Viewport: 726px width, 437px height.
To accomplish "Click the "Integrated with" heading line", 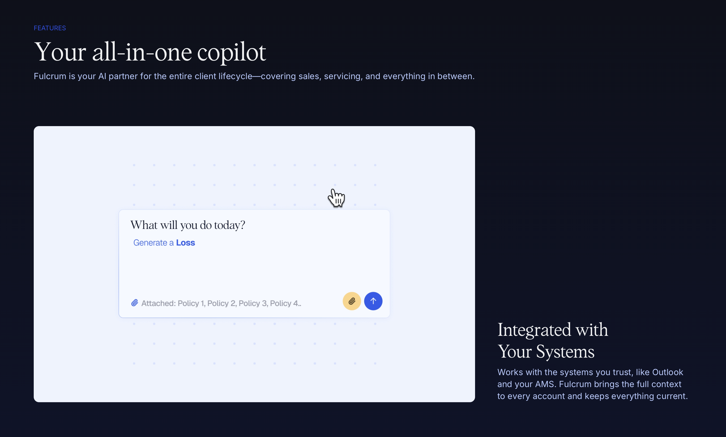I will 553,329.
